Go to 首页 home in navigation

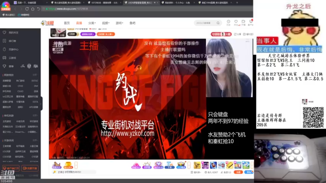(67, 23)
